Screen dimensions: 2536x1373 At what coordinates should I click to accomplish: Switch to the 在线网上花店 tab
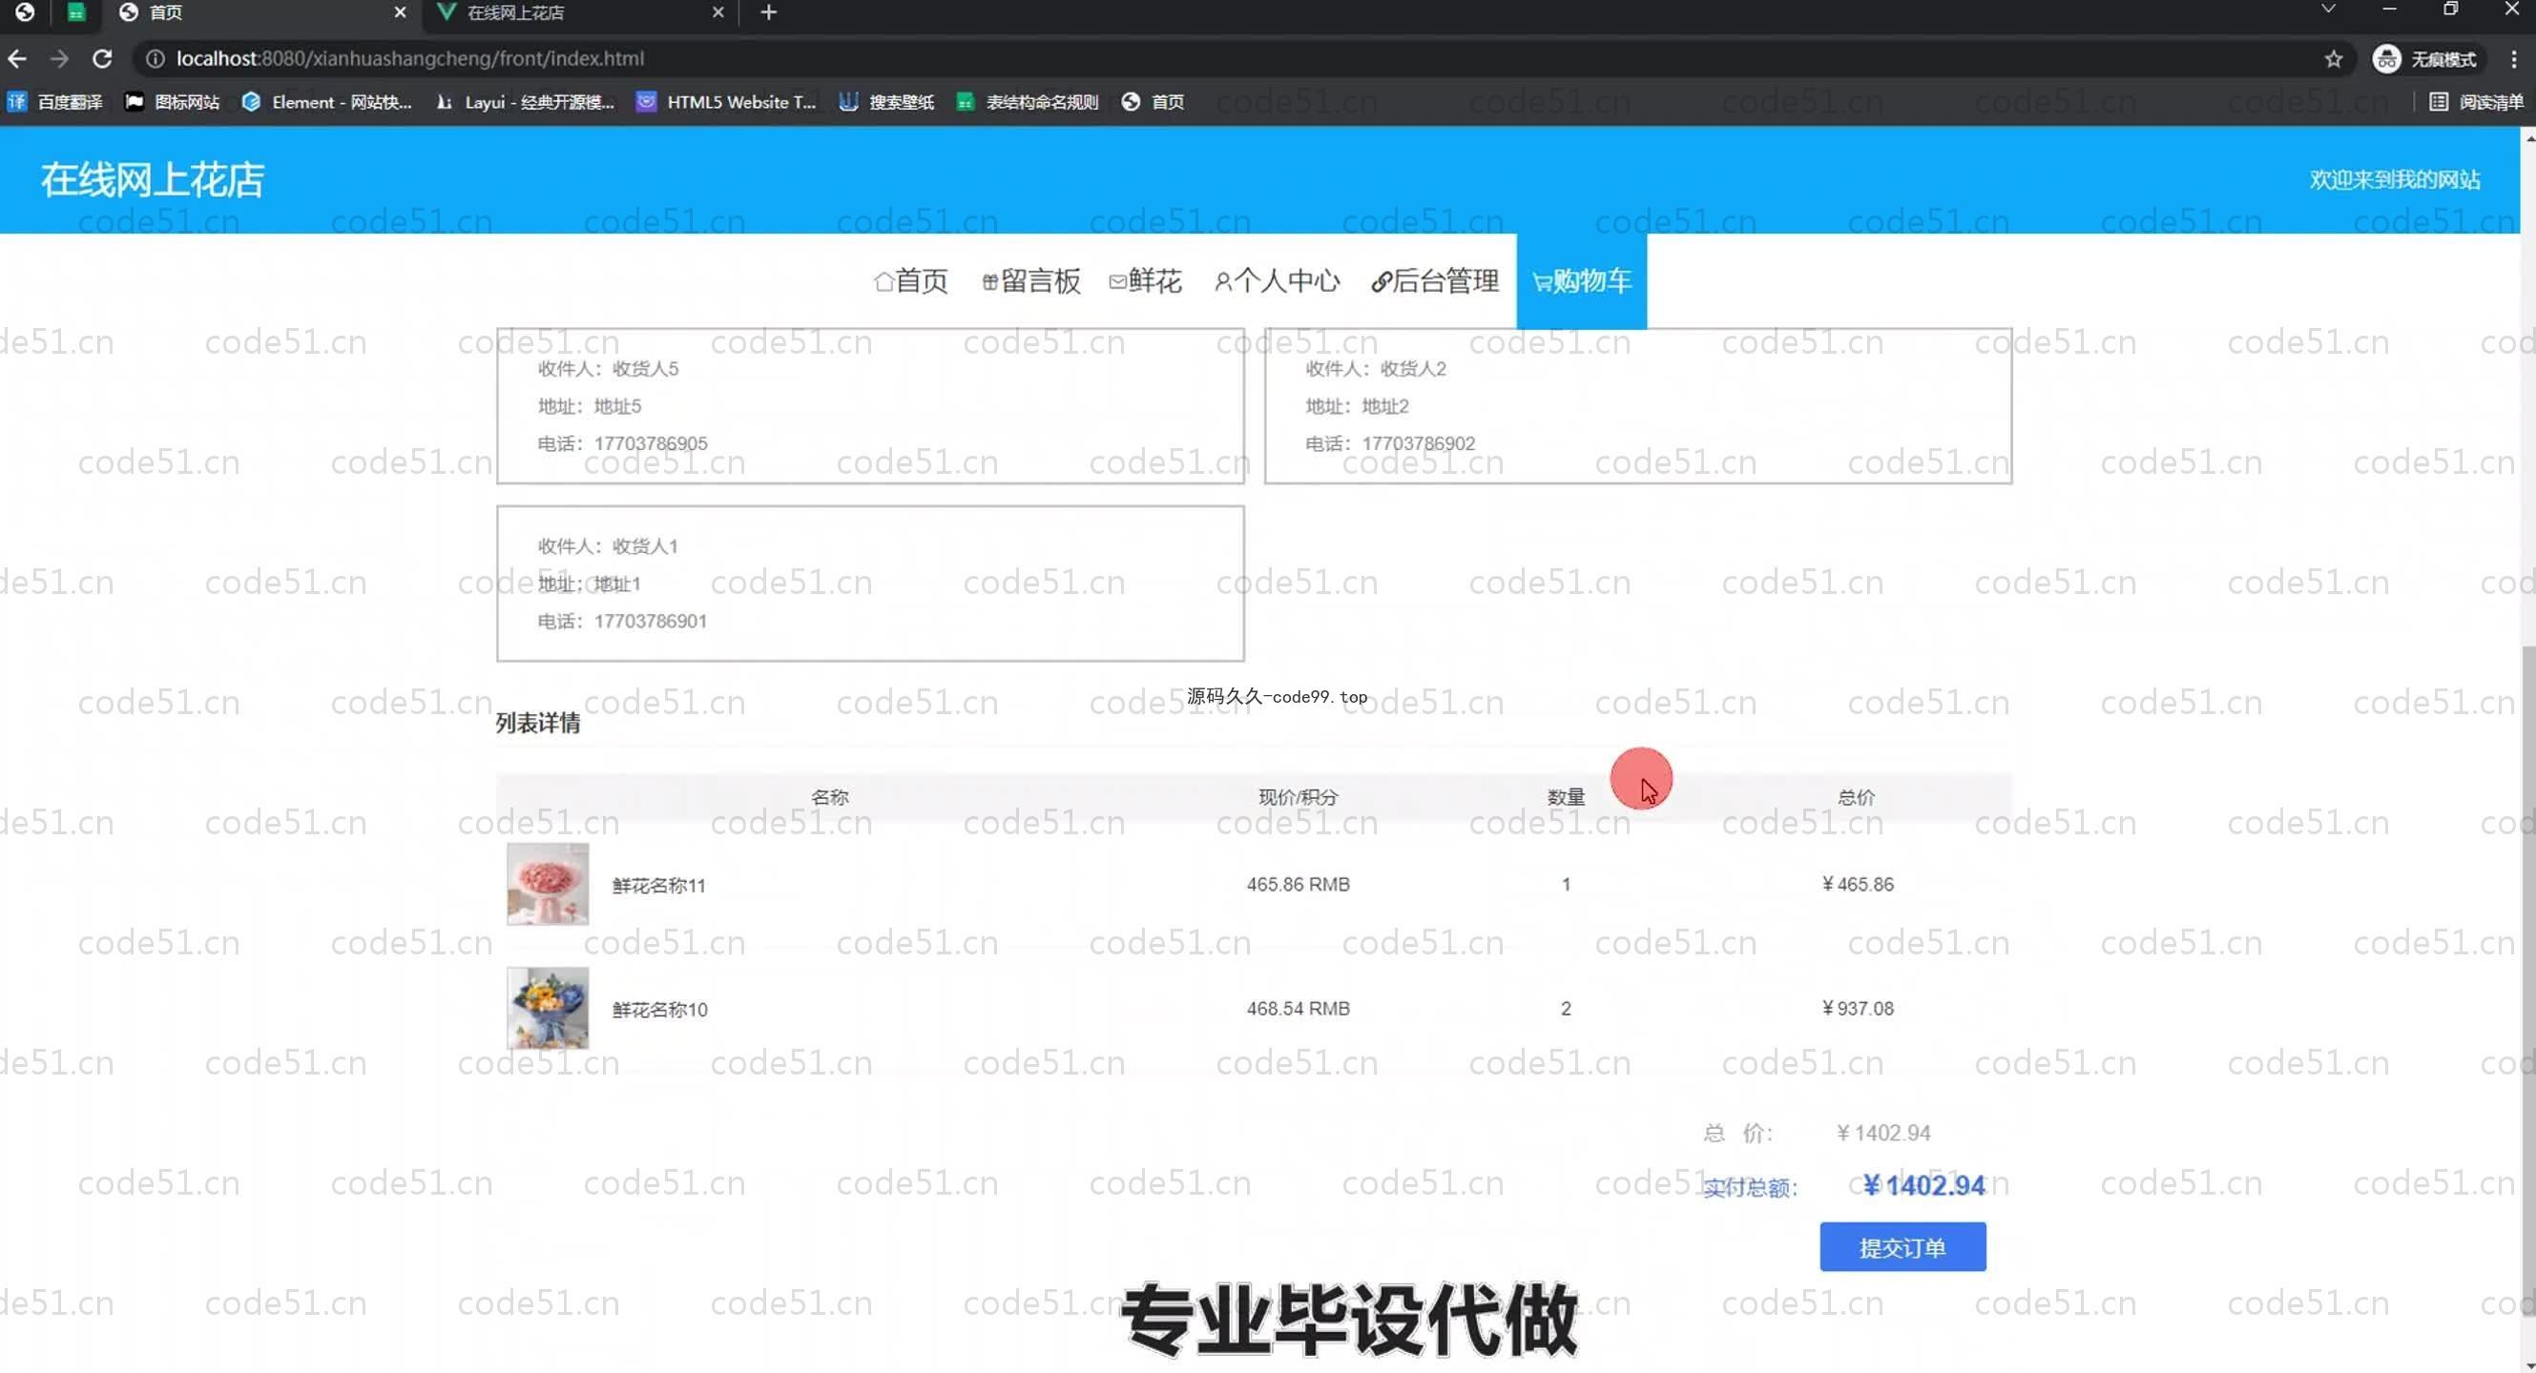581,12
